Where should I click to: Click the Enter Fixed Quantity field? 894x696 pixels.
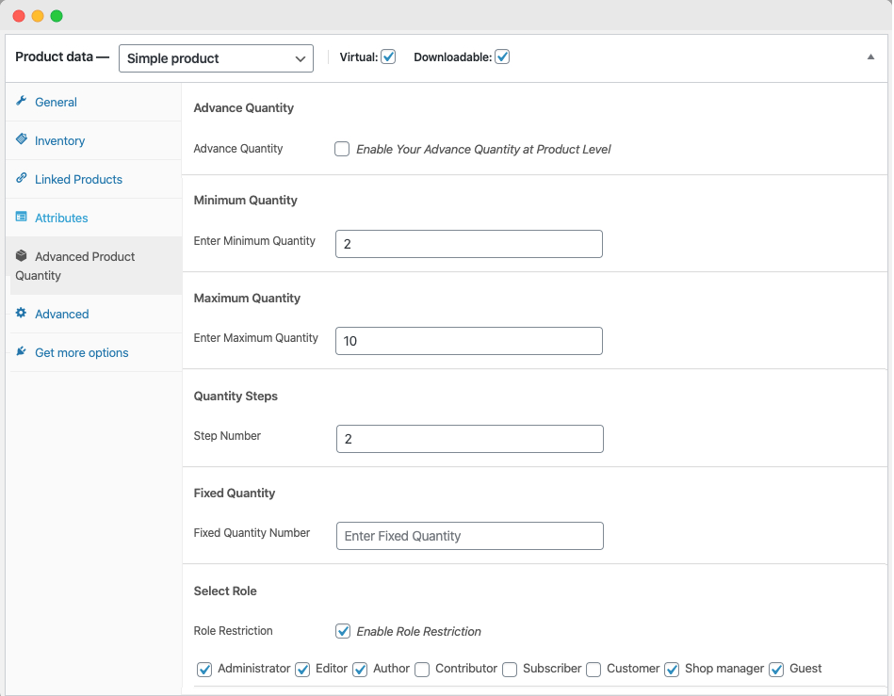(469, 536)
